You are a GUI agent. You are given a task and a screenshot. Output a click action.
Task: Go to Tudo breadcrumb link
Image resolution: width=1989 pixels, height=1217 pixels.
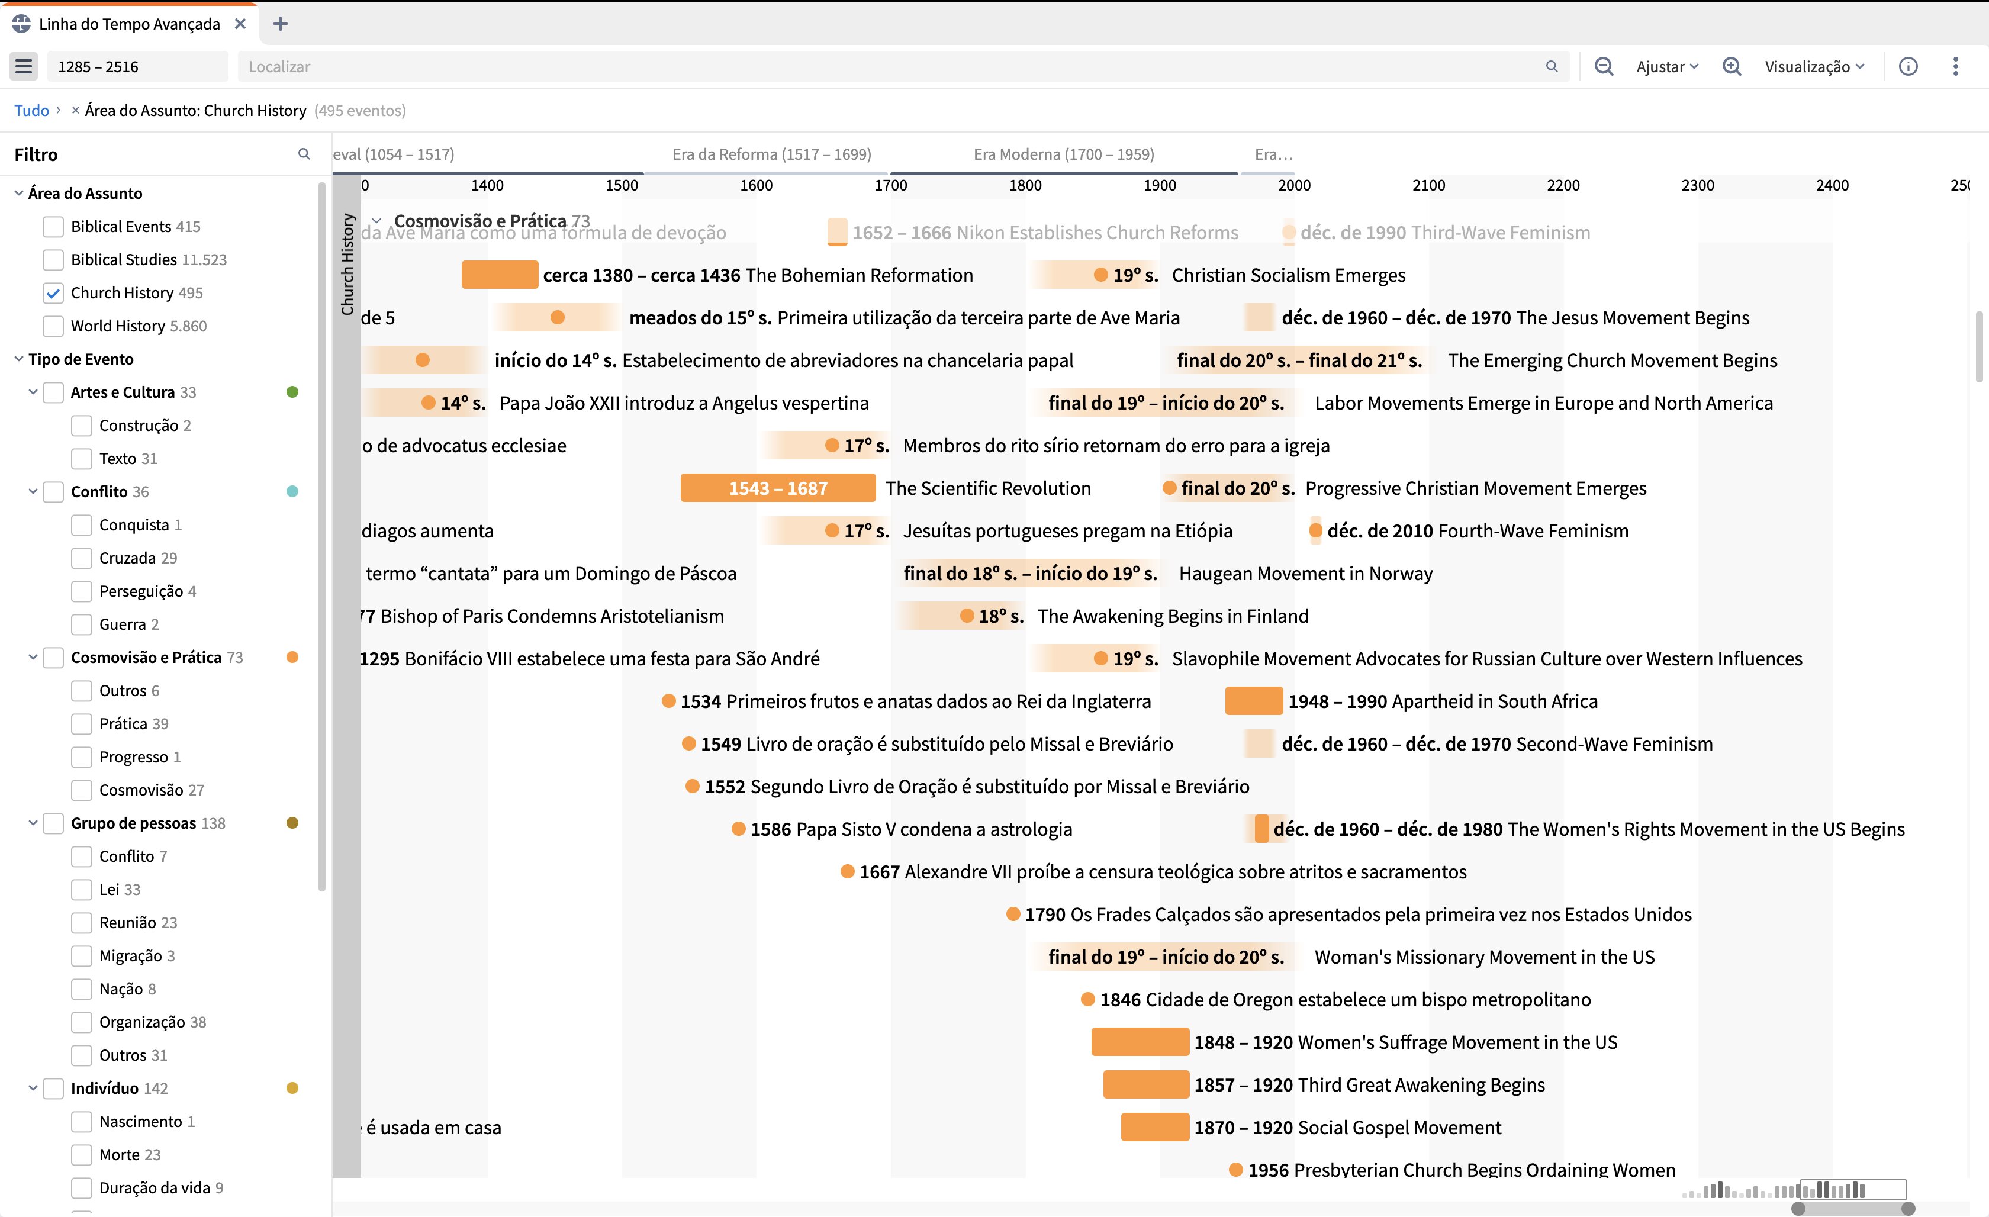point(31,111)
